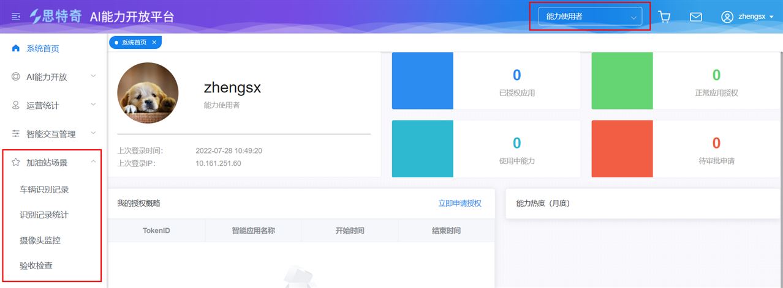The image size is (783, 288).
Task: Close the 系统首页 tab
Action: (x=154, y=42)
